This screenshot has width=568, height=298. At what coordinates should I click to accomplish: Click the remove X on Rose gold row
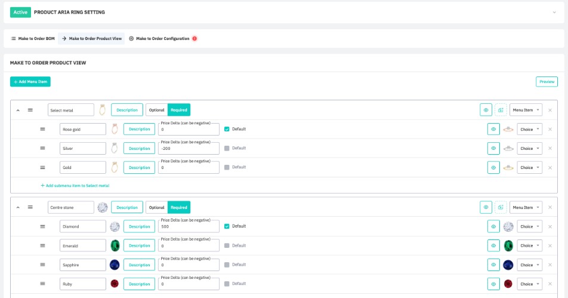(x=550, y=129)
